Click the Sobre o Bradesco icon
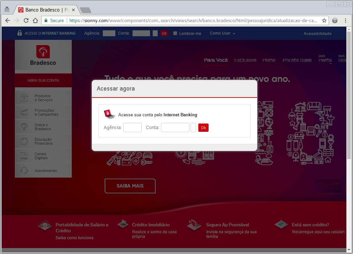 [x=24, y=127]
